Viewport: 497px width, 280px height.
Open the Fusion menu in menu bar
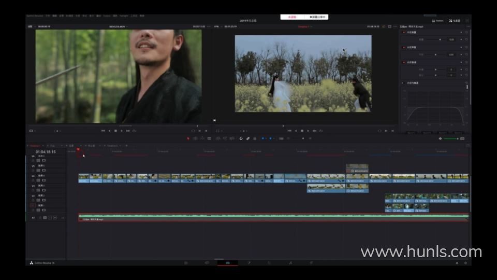(106, 16)
